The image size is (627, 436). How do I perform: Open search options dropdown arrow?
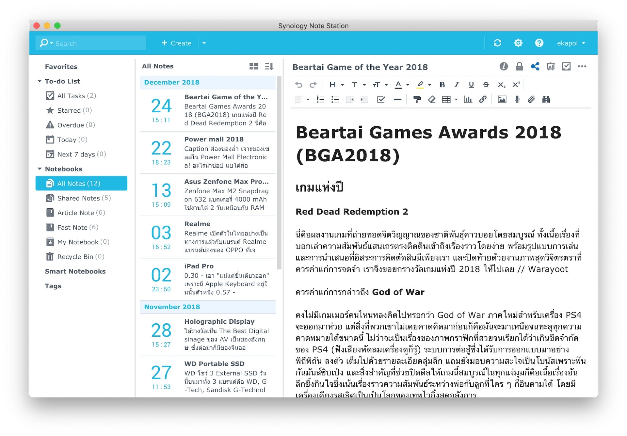[52, 43]
